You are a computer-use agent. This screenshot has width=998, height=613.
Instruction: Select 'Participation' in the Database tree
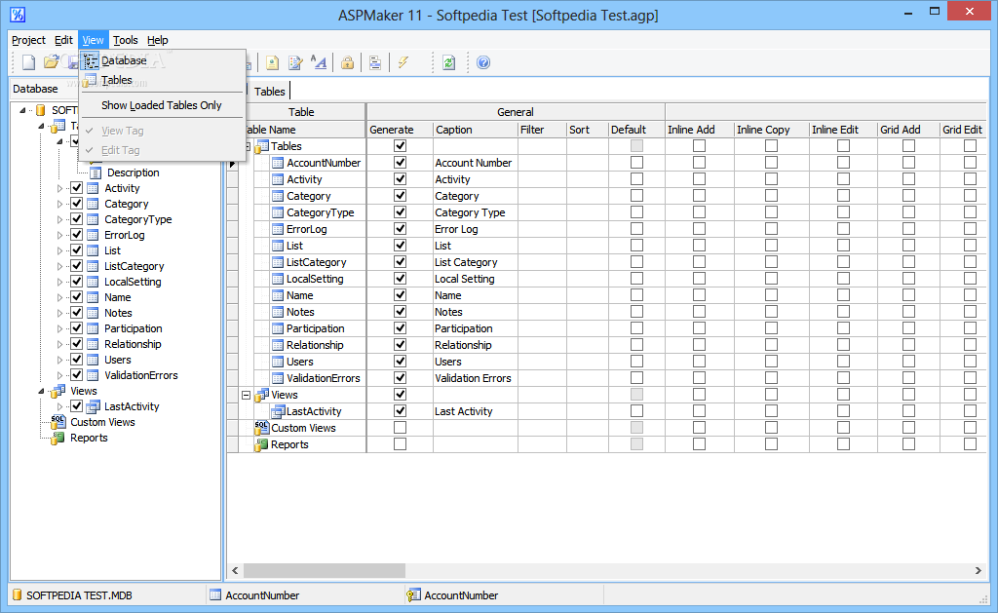click(x=133, y=328)
